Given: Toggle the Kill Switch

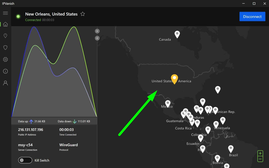Looking at the screenshot, I should click(x=25, y=160).
